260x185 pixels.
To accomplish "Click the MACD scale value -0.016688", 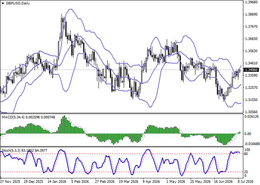I will pyautogui.click(x=252, y=144).
